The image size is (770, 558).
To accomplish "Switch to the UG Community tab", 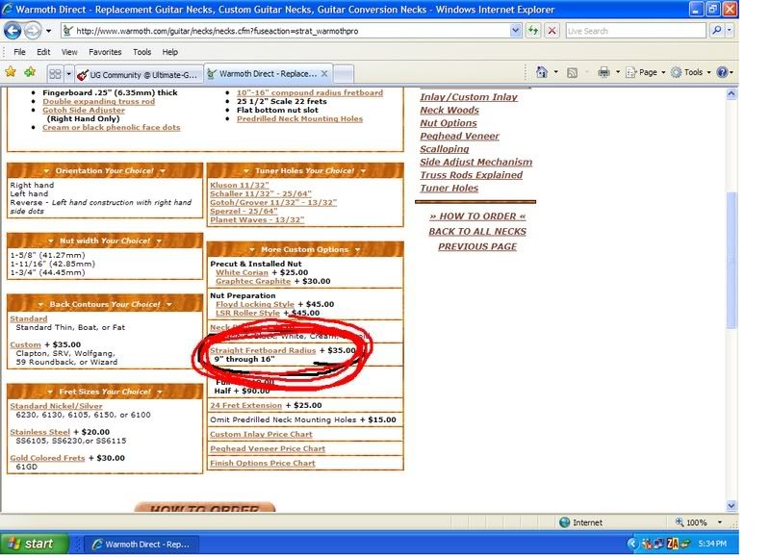I will [x=139, y=75].
